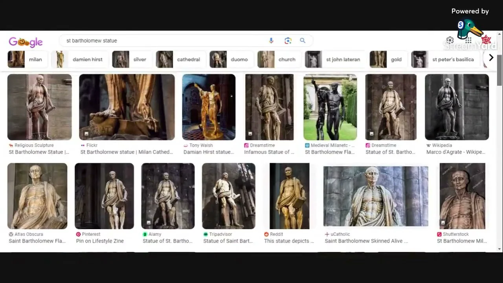This screenshot has width=503, height=283.
Task: Click the Tripadvisor source favicon
Action: click(206, 234)
